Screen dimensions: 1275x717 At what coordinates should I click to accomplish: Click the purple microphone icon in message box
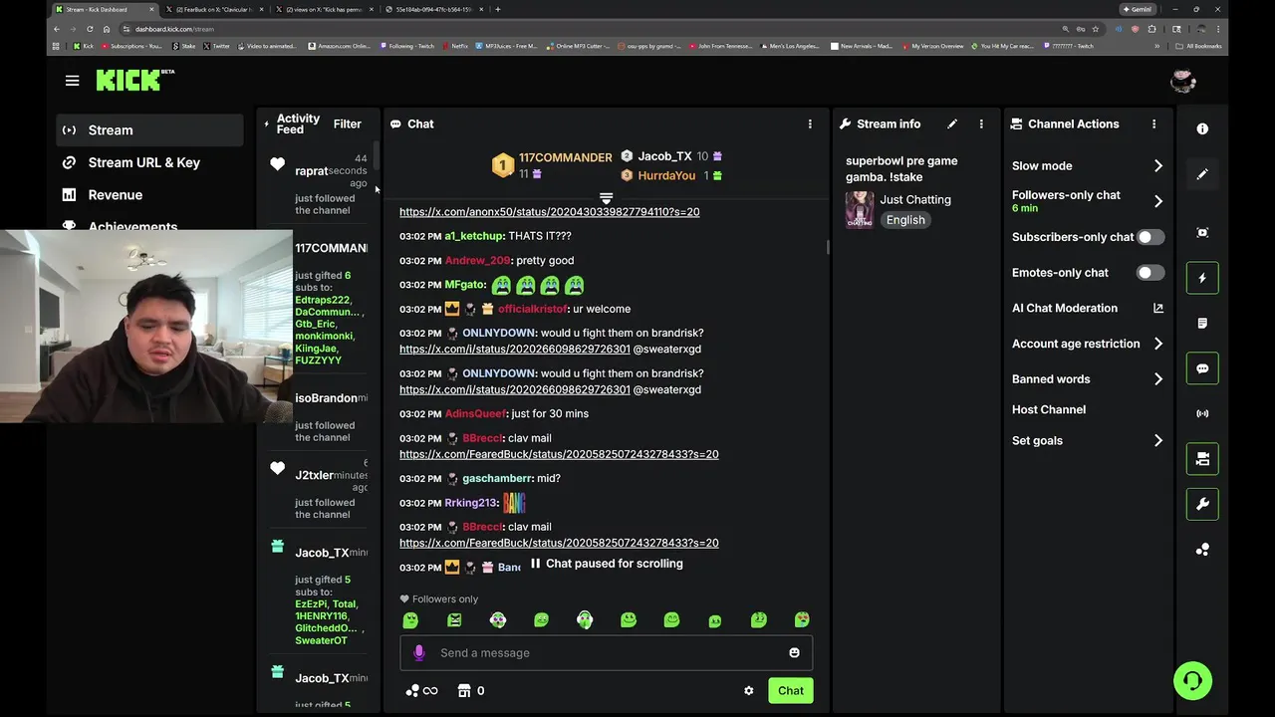click(x=419, y=652)
